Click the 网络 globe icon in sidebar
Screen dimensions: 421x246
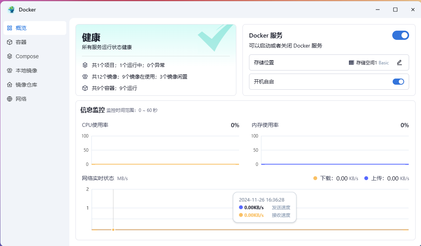[x=10, y=99]
